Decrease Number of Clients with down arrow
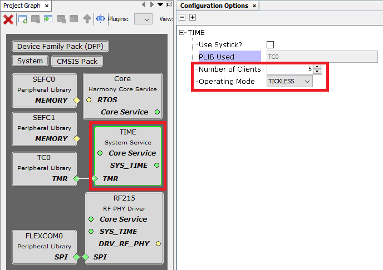The height and width of the screenshot is (270, 383). tap(317, 72)
